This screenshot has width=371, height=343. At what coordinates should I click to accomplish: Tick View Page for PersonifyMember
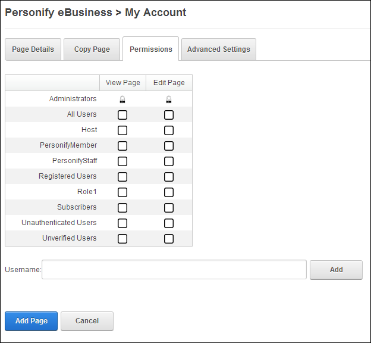[122, 146]
